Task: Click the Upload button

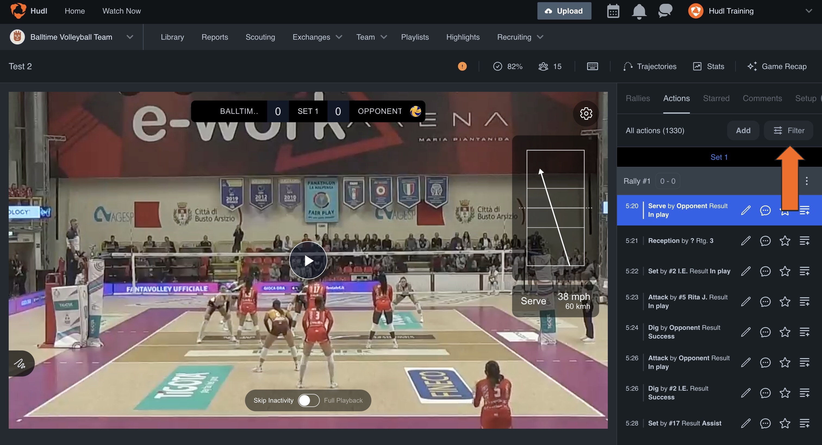Action: pyautogui.click(x=564, y=11)
